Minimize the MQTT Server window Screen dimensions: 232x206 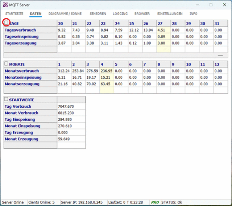(198, 5)
